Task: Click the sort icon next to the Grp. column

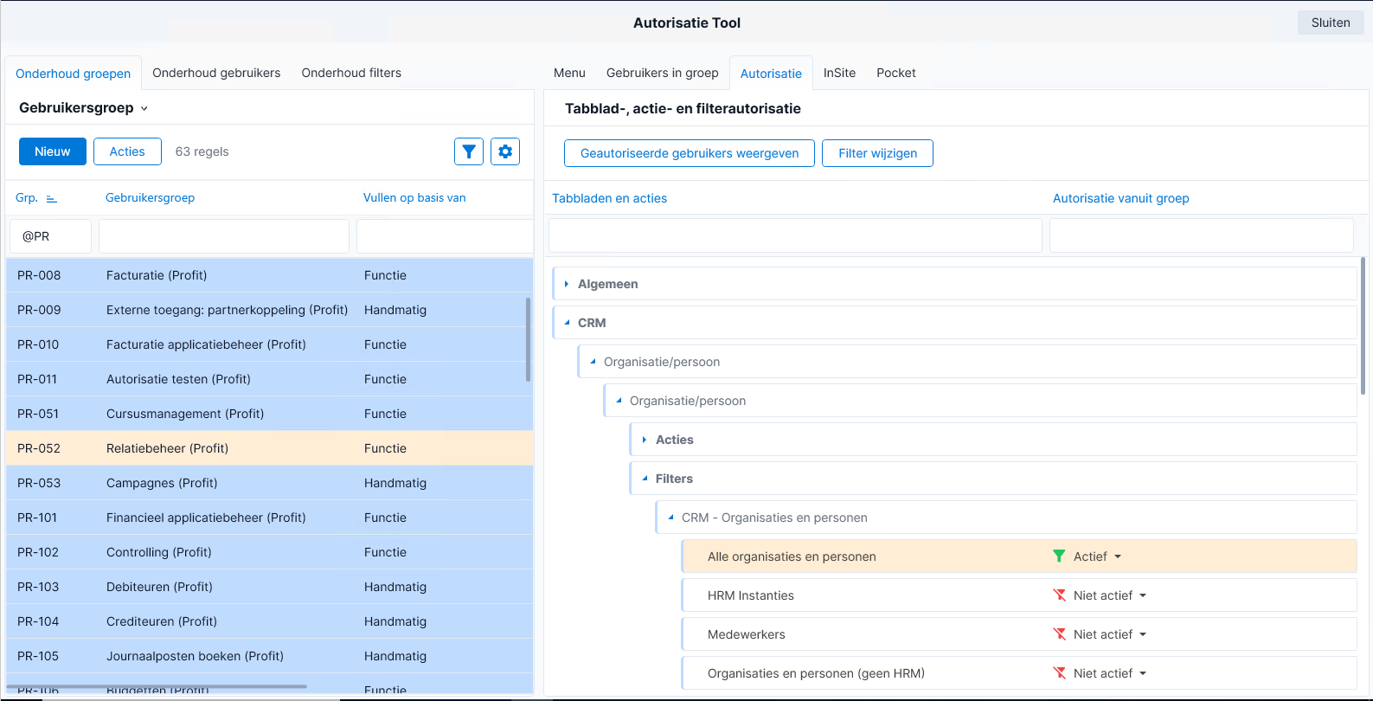Action: (x=51, y=198)
